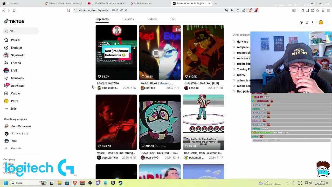The image size is (332, 187).
Task: Open the Red Or Blue rezero video
Action: point(160,52)
